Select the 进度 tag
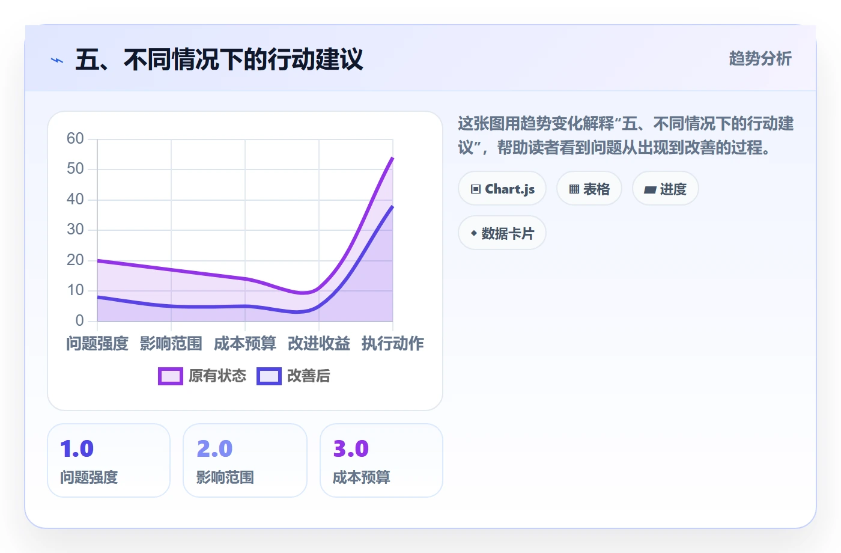This screenshot has width=841, height=553. [666, 189]
